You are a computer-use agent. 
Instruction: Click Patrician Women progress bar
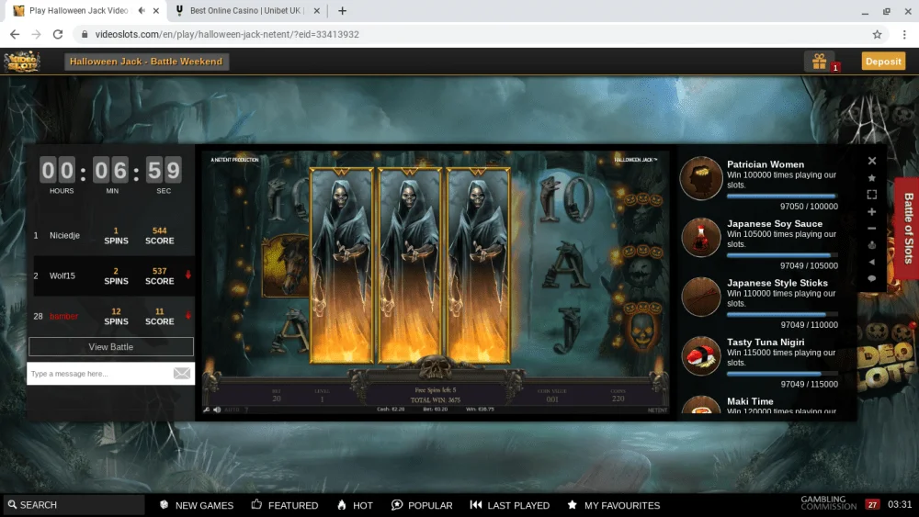782,197
